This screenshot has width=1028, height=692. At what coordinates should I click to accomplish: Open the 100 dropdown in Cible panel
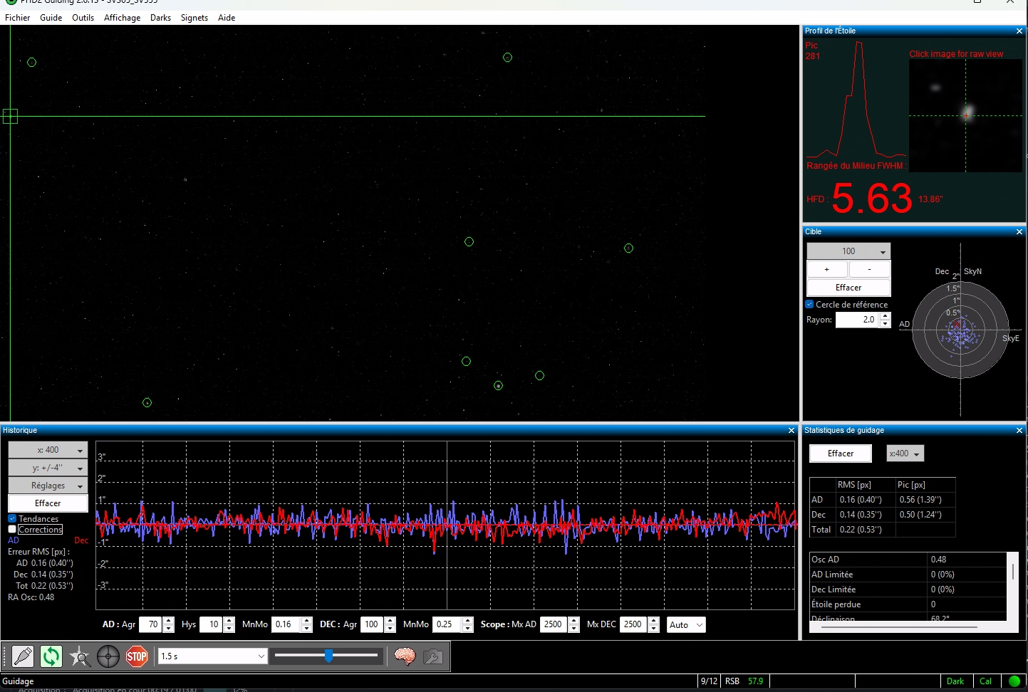click(848, 251)
